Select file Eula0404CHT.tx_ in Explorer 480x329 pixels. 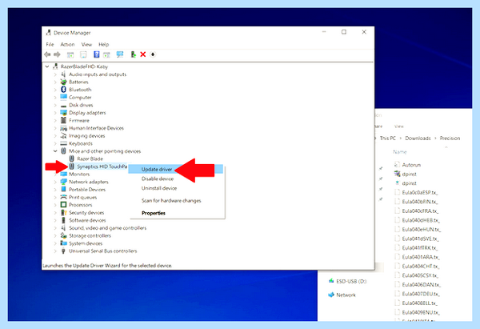[x=421, y=267]
